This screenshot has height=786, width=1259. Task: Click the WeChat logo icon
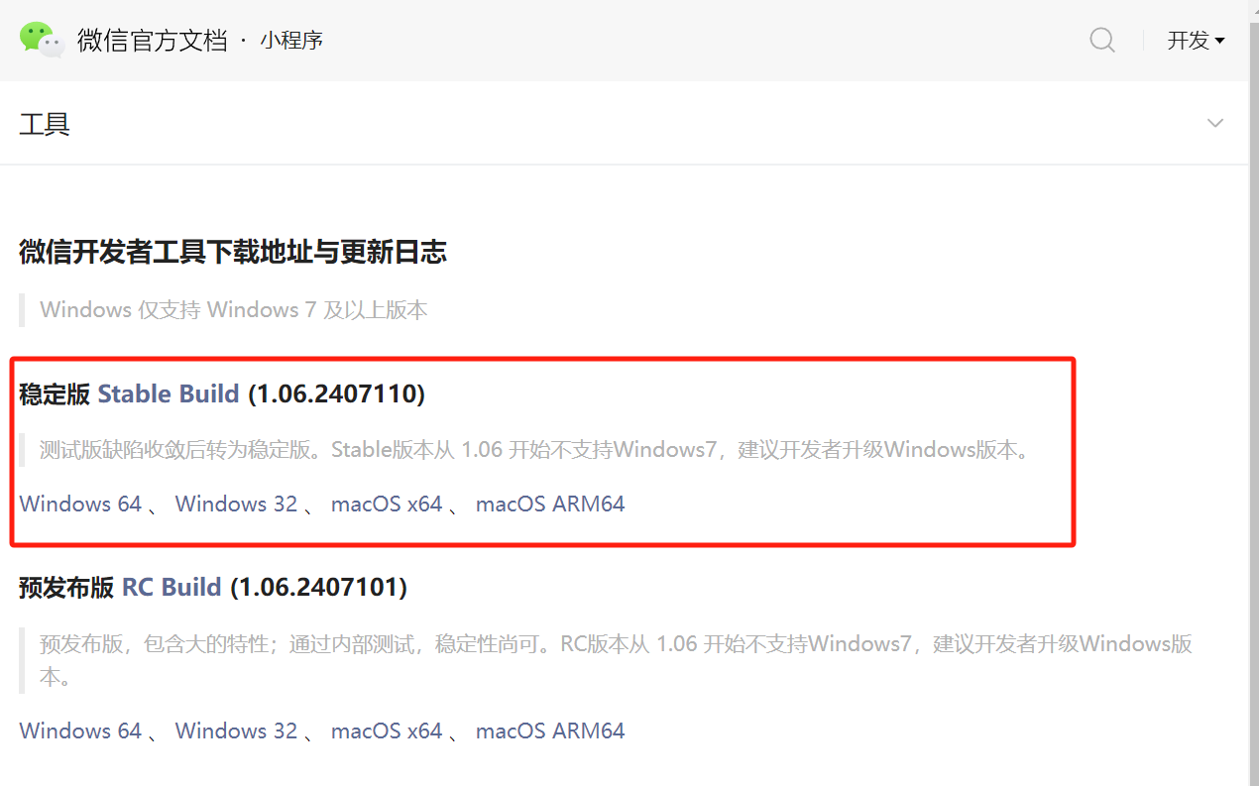click(42, 40)
